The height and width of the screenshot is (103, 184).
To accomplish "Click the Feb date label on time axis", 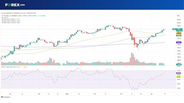I will (x=95, y=94).
